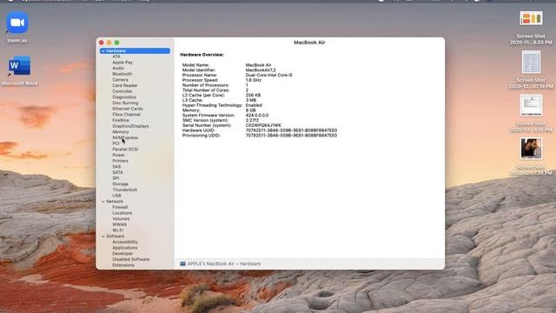Screen dimensions: 556x313
Task: Select Camera in the sidebar
Action: [x=120, y=80]
